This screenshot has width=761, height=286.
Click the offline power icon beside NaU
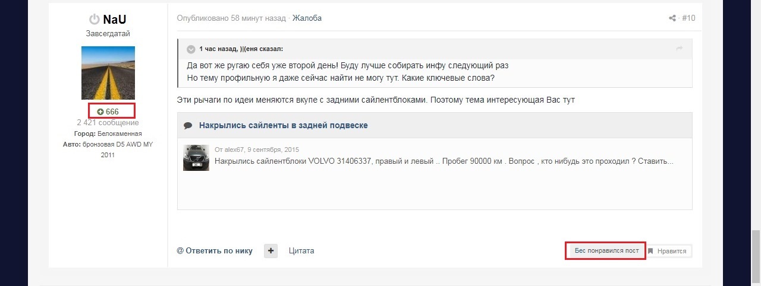95,19
